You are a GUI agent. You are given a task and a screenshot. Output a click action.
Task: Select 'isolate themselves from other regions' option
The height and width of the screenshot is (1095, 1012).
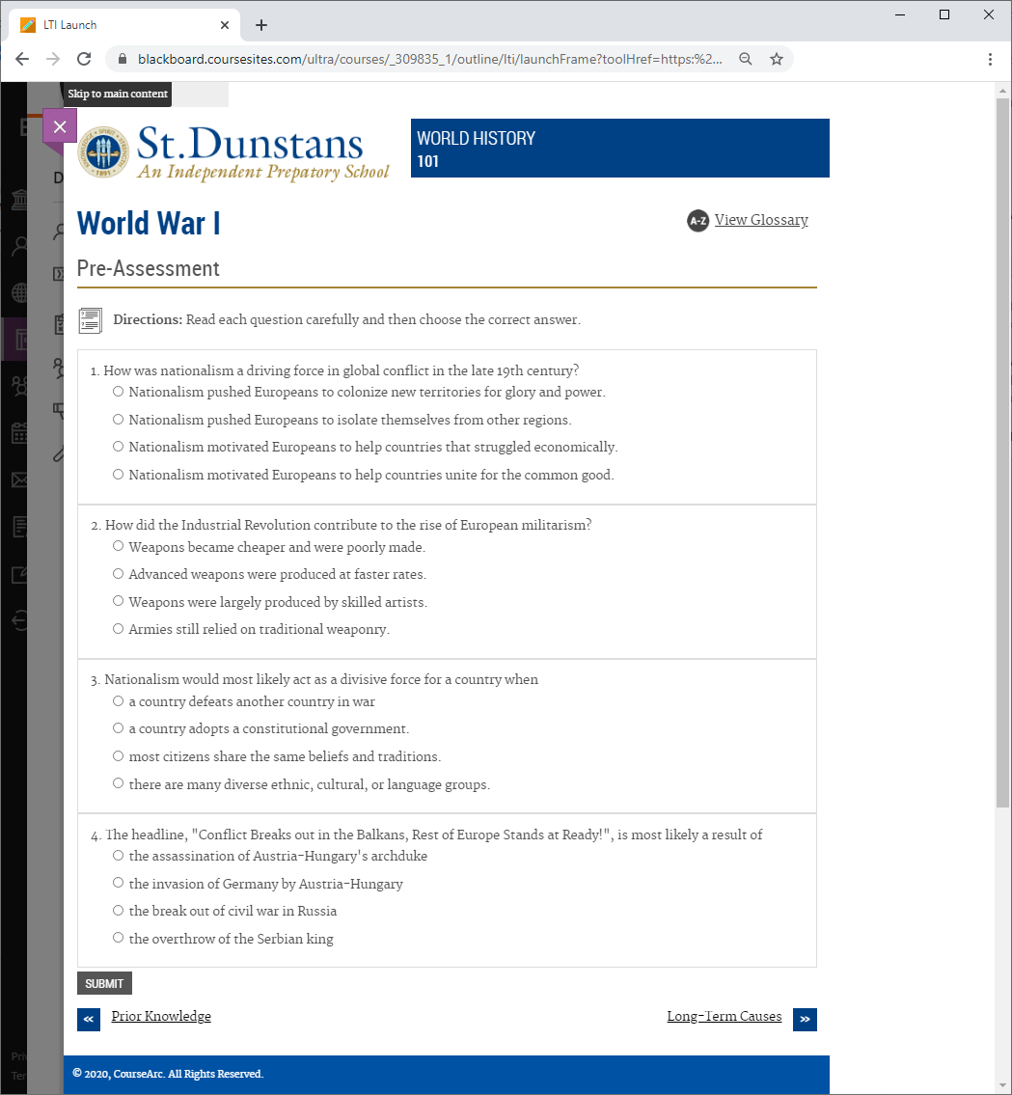pos(118,420)
